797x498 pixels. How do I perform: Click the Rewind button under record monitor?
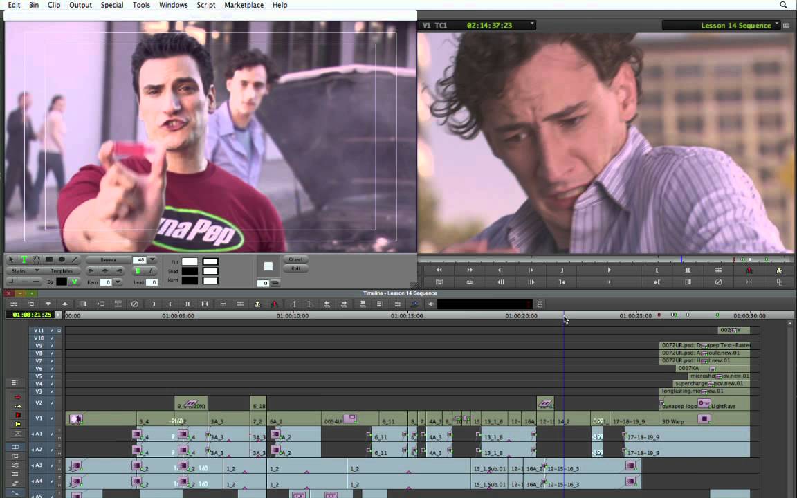439,270
